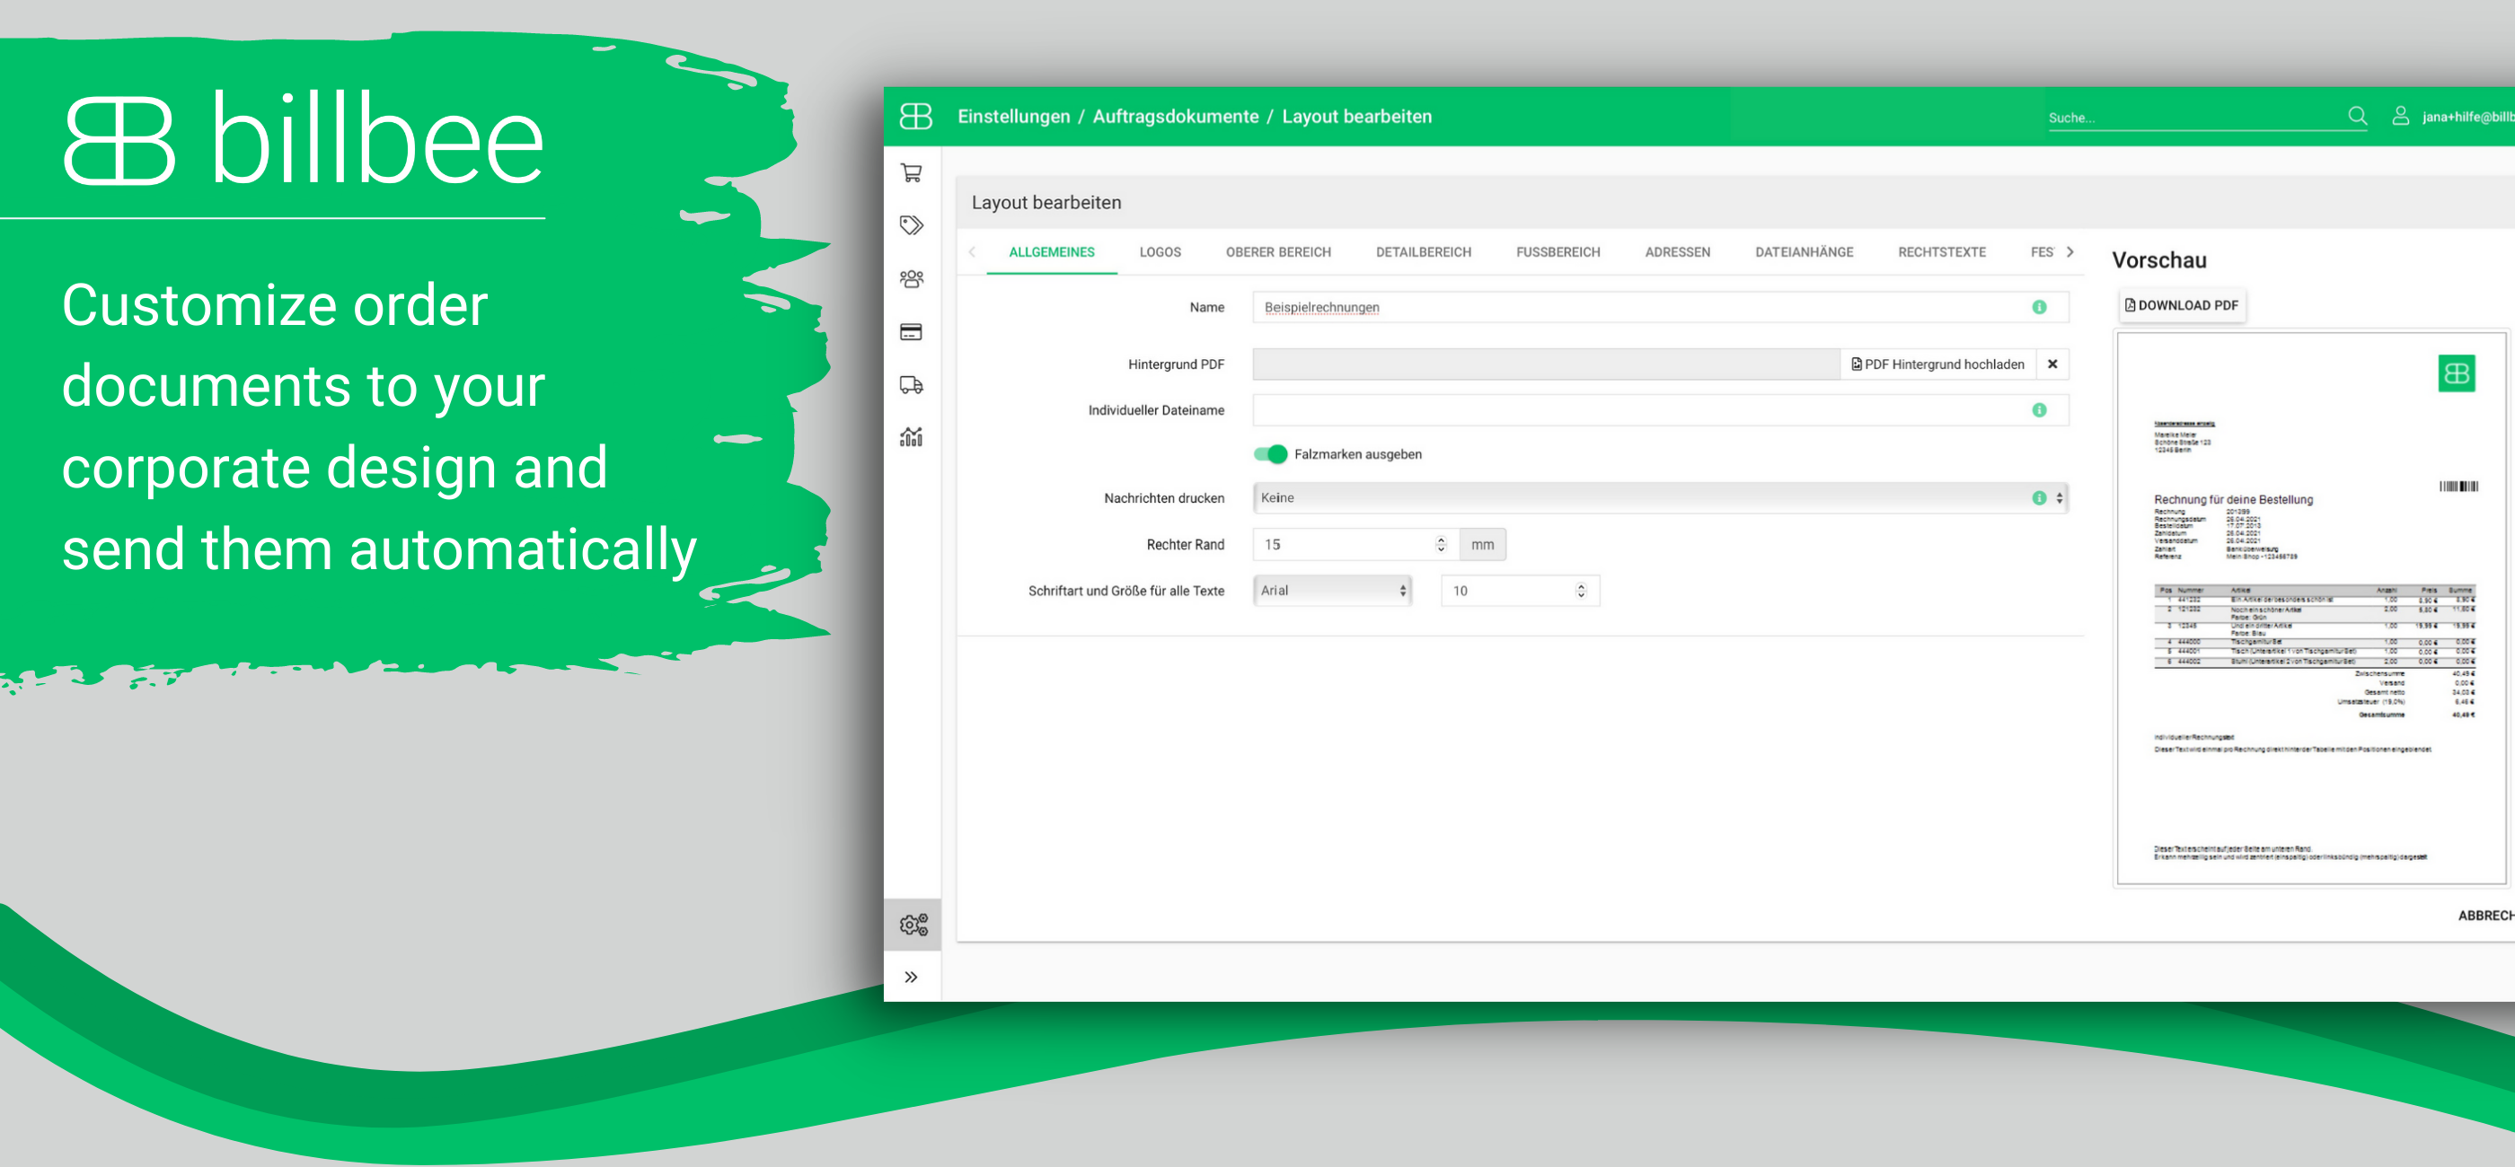
Task: Open the Nachrichten drucken dropdown
Action: [x=1659, y=497]
